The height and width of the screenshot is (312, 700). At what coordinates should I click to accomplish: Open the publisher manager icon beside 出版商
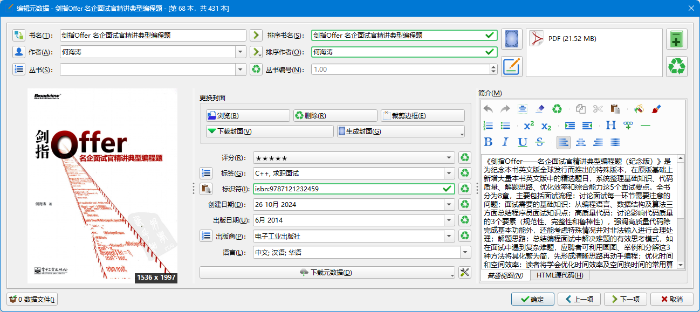pos(205,236)
